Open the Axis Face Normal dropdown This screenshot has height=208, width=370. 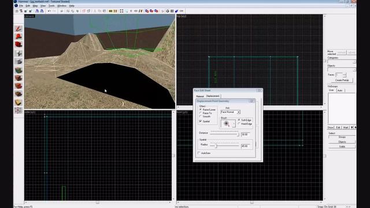[230, 112]
